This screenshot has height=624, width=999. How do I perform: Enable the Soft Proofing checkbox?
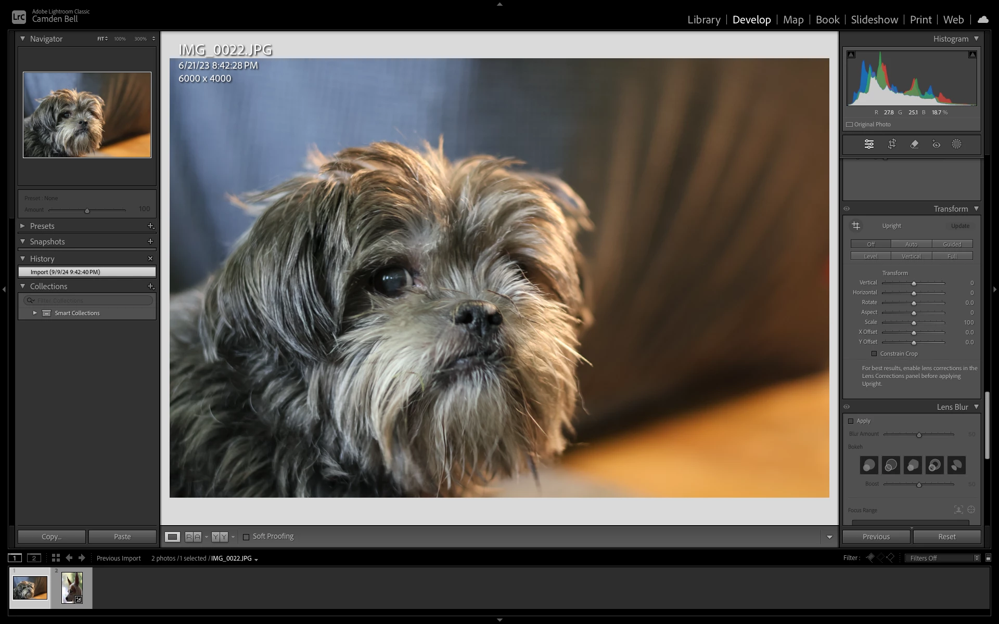[246, 537]
